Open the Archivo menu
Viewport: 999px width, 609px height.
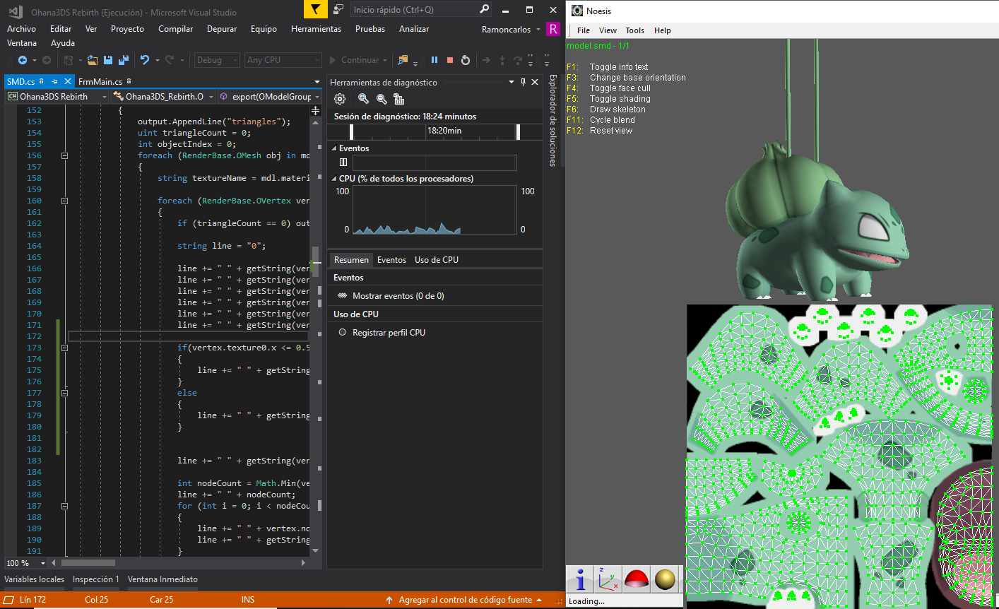pyautogui.click(x=21, y=29)
